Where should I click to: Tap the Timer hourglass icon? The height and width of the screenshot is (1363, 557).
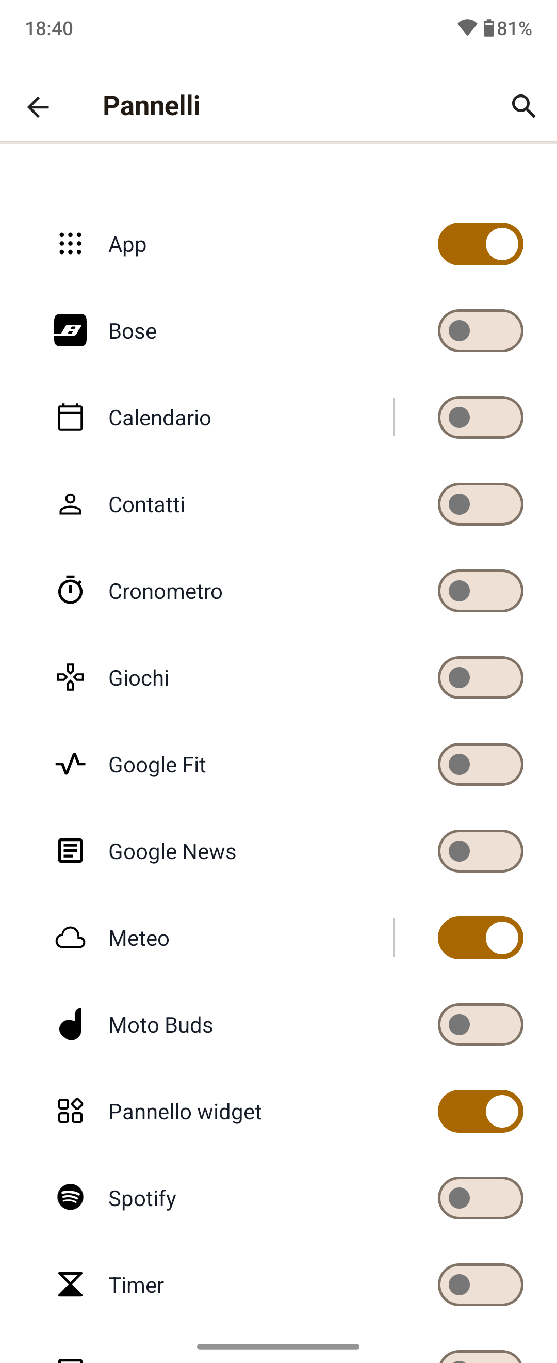point(70,1285)
